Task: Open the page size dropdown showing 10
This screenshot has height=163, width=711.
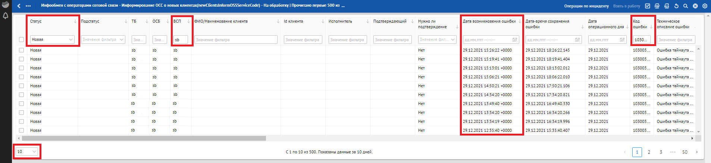Action: pos(27,151)
